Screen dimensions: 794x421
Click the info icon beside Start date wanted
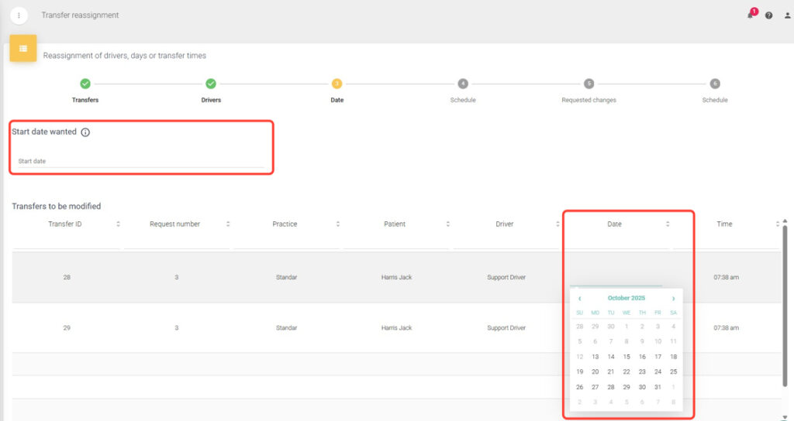click(x=85, y=132)
